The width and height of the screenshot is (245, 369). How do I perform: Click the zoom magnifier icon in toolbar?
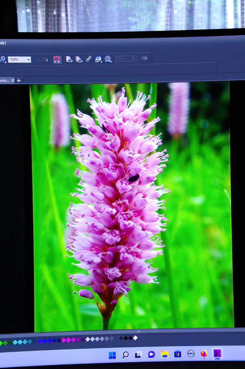tap(3, 59)
